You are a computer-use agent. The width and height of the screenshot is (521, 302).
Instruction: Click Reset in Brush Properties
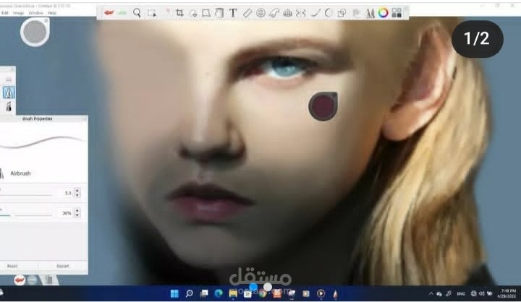pyautogui.click(x=12, y=266)
